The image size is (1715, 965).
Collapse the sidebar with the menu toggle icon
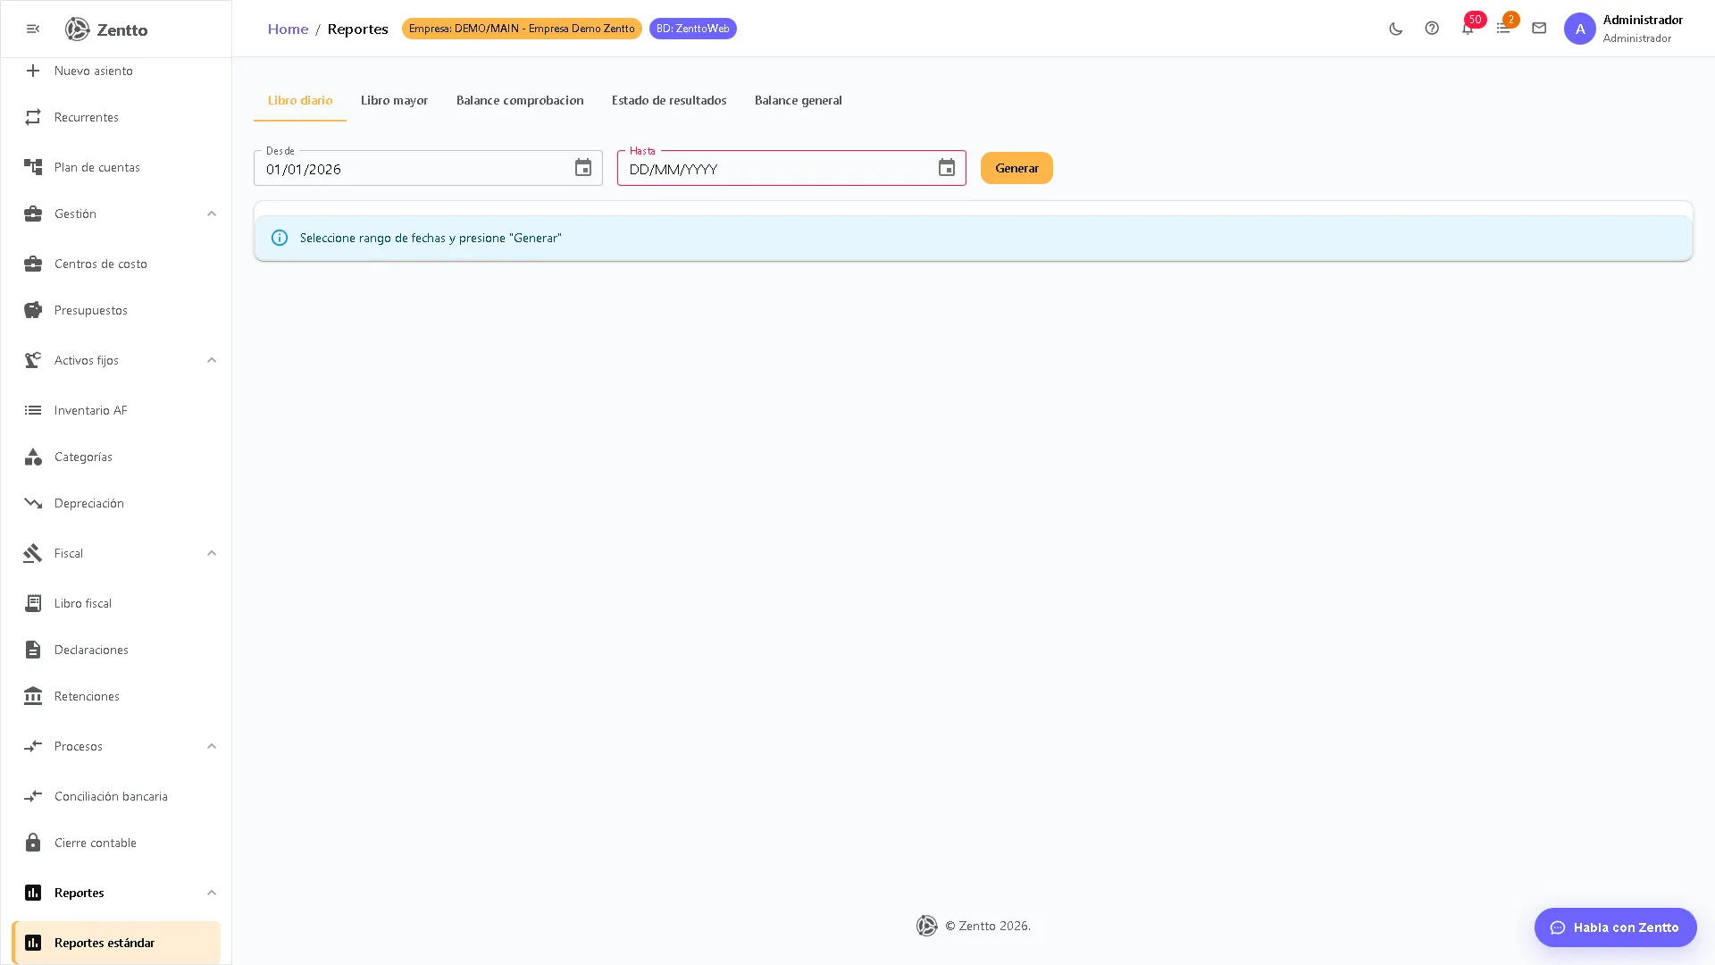tap(33, 29)
